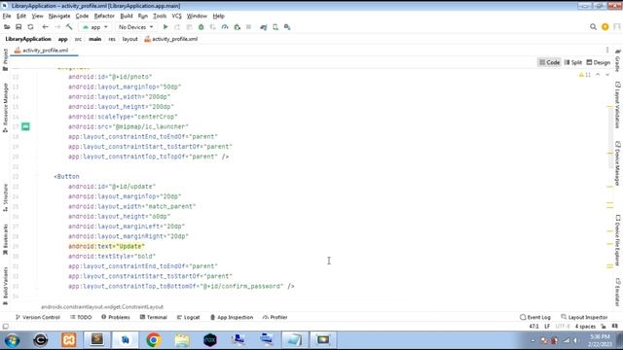Go to previous highlighted error arrow
Image resolution: width=623 pixels, height=350 pixels.
[598, 75]
